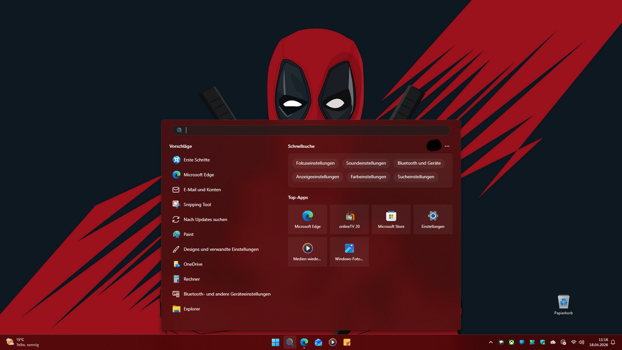Select the Bluetooth und Geräte chip
This screenshot has width=622, height=350.
[x=419, y=163]
